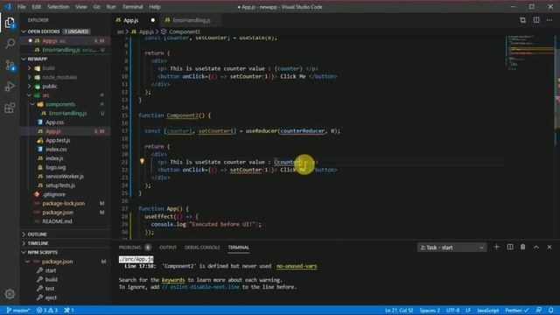
Task: Click the ./src/App.js path in terminal
Action: coord(136,259)
